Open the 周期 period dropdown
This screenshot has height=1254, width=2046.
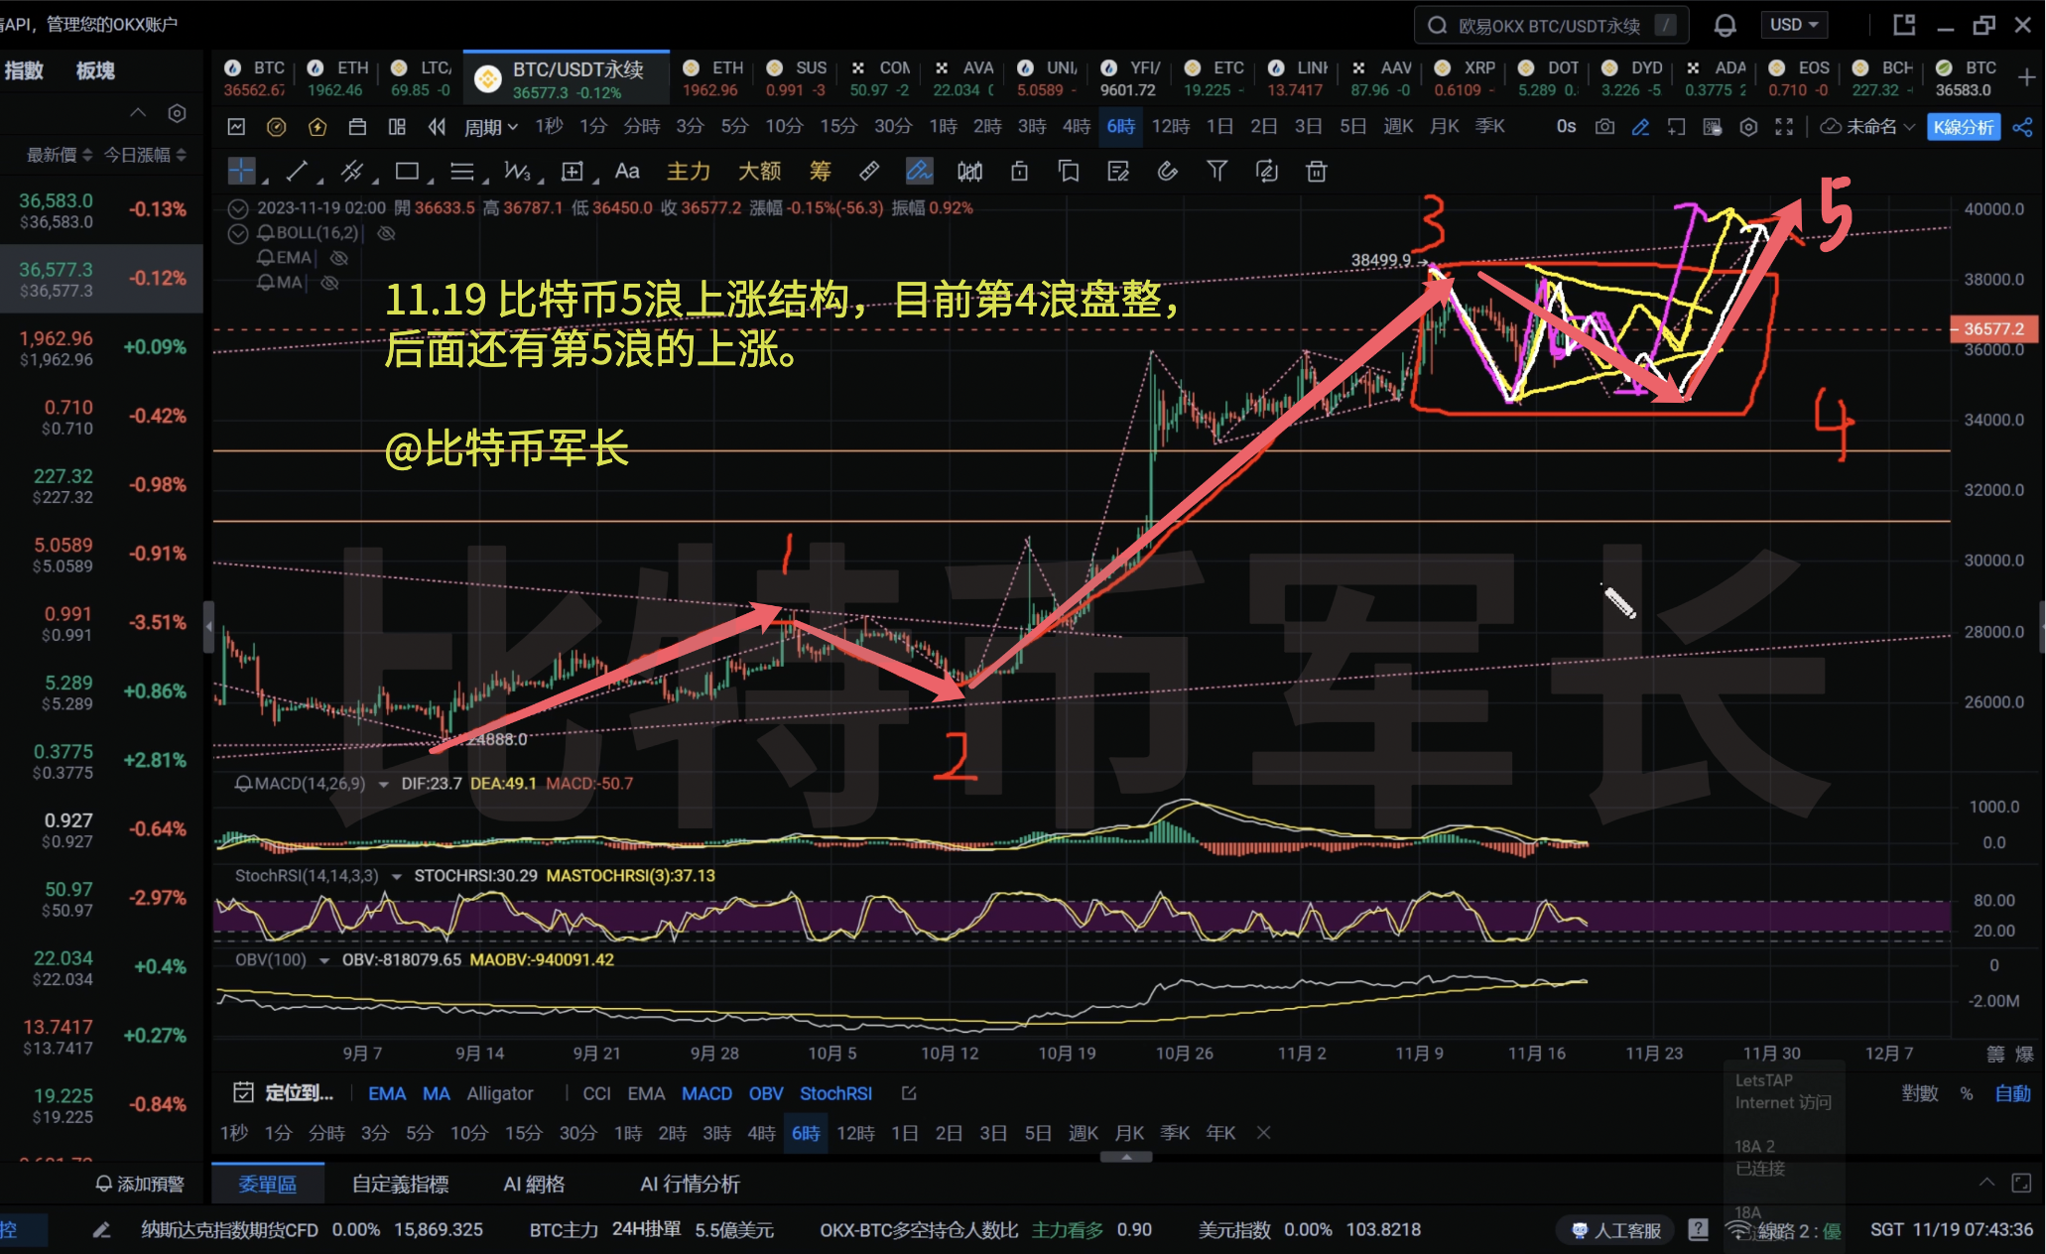491,127
